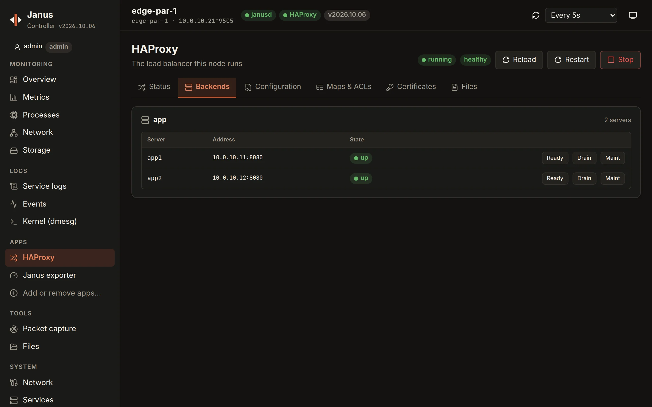The height and width of the screenshot is (407, 652).
Task: Put app2 server into Maint
Action: click(x=612, y=179)
